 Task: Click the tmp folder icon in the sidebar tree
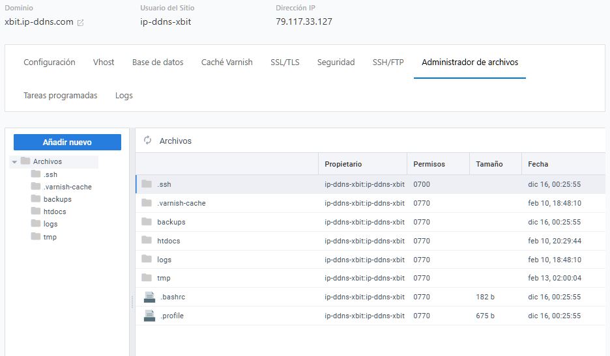(x=36, y=236)
